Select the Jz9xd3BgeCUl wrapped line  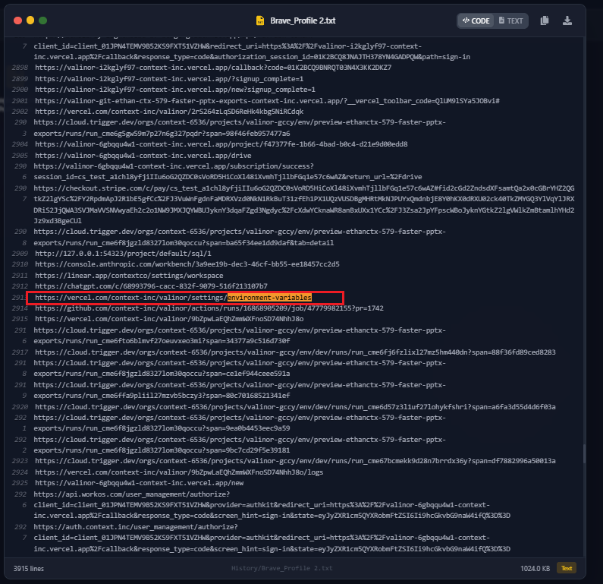(58, 221)
